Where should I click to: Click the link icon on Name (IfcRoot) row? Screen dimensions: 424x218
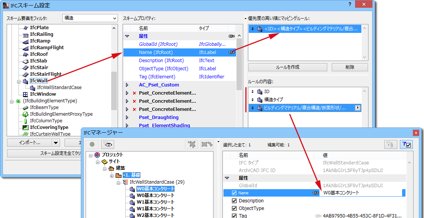coord(231,52)
